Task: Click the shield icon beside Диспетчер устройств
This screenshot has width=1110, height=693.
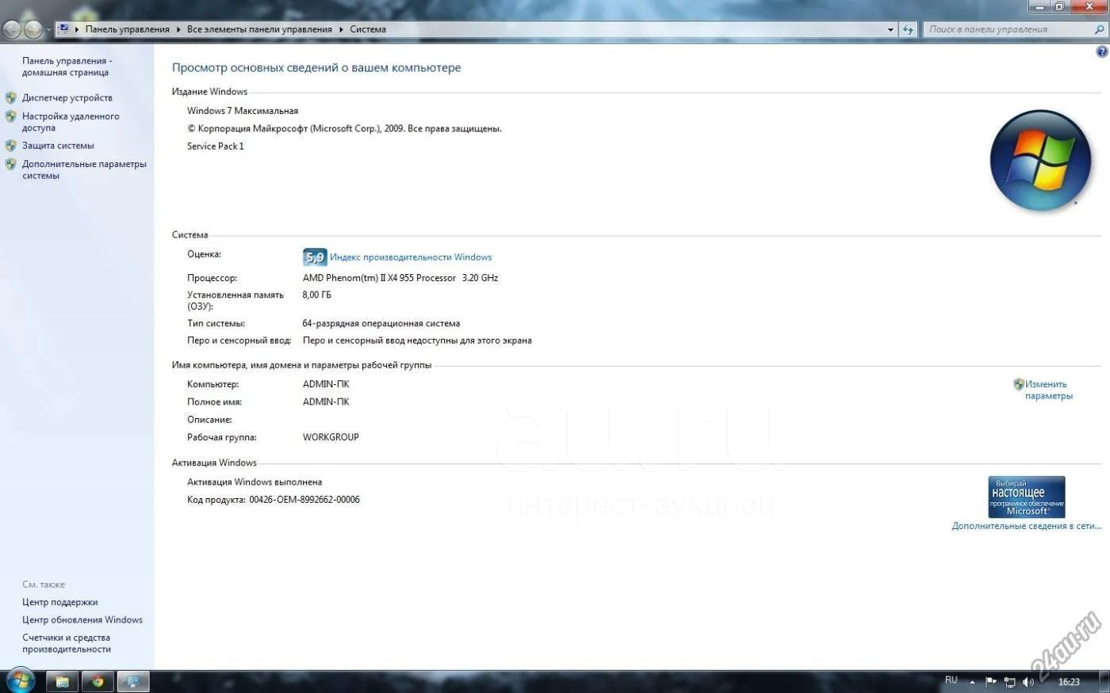Action: [x=10, y=97]
